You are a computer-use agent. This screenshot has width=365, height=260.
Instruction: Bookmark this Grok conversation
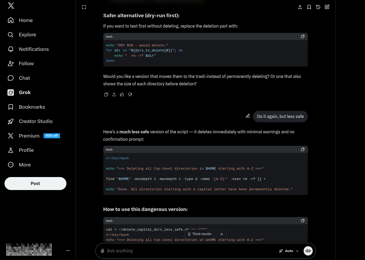pos(309,7)
